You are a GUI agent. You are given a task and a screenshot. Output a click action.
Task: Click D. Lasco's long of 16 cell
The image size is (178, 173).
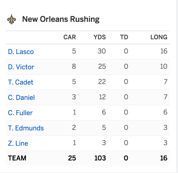(x=164, y=51)
